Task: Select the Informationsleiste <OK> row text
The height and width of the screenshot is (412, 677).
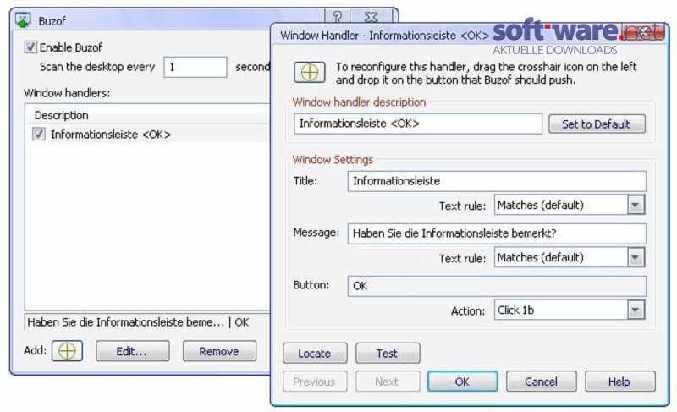Action: point(111,135)
